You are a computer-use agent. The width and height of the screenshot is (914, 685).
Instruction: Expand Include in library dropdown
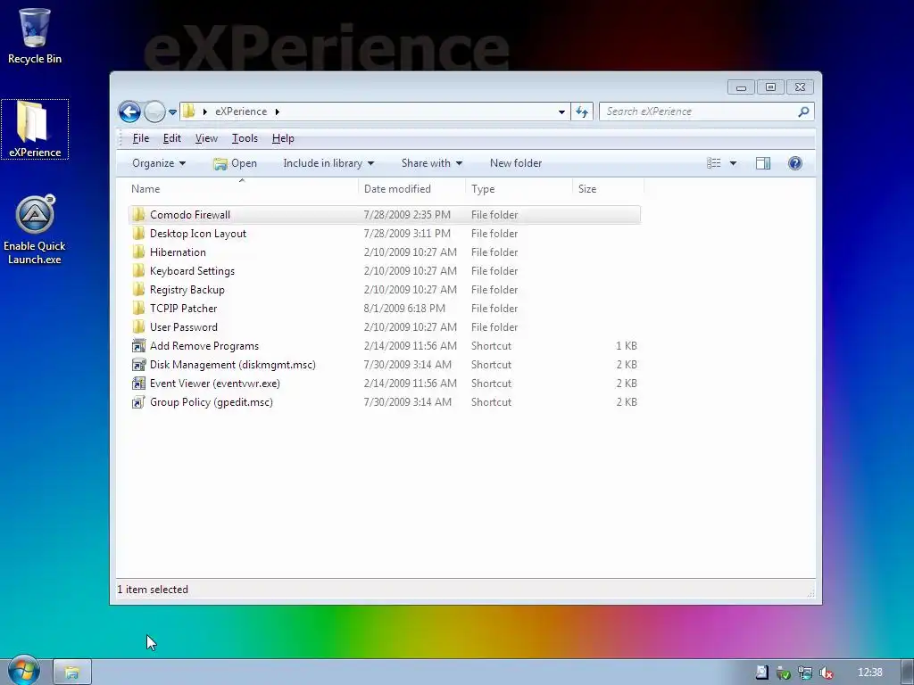point(328,163)
